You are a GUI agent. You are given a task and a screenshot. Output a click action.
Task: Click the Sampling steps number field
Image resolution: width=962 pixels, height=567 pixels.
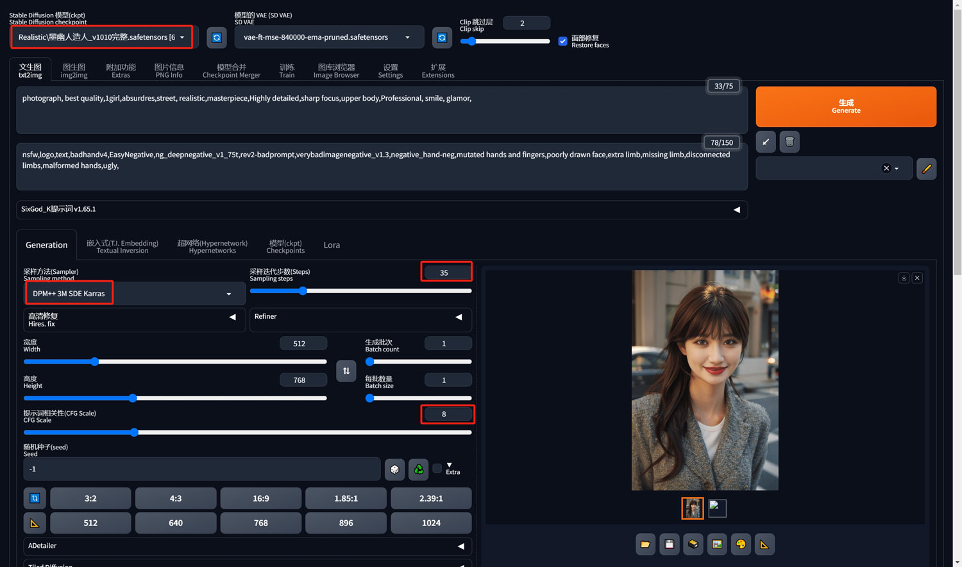coord(447,273)
